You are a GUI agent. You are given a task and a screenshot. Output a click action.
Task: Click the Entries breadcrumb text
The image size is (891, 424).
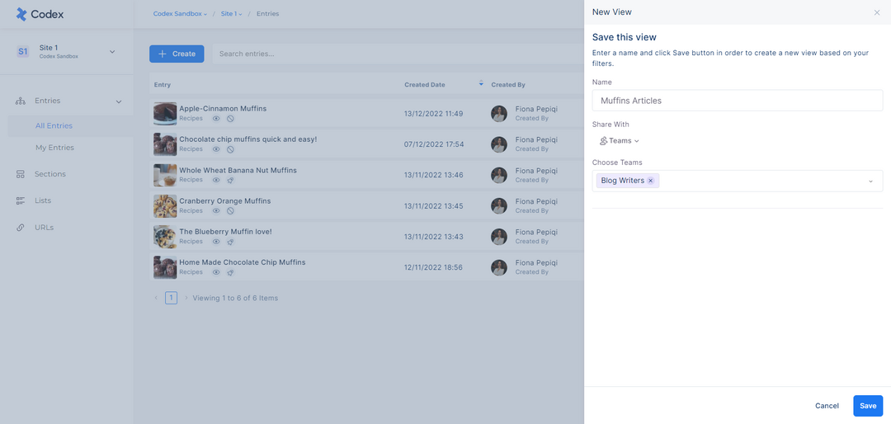click(x=267, y=14)
